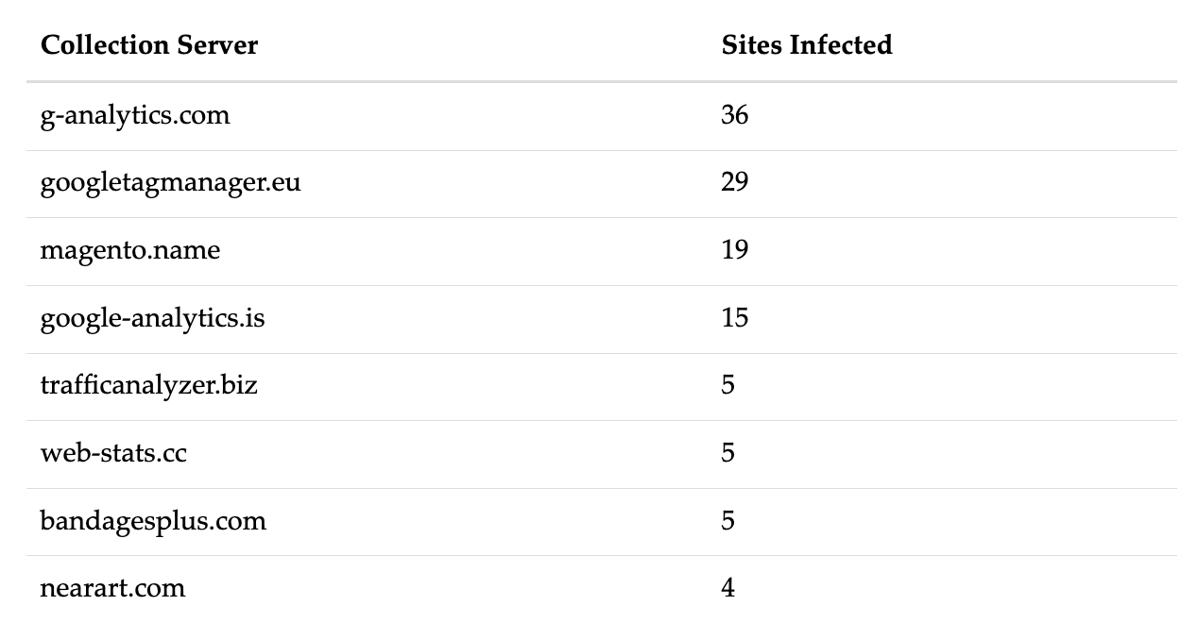Click the infected count for bandagesplus.com
This screenshot has height=623, width=1198.
(727, 521)
